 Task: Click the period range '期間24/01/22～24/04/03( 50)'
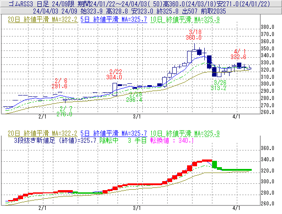pos(119,4)
